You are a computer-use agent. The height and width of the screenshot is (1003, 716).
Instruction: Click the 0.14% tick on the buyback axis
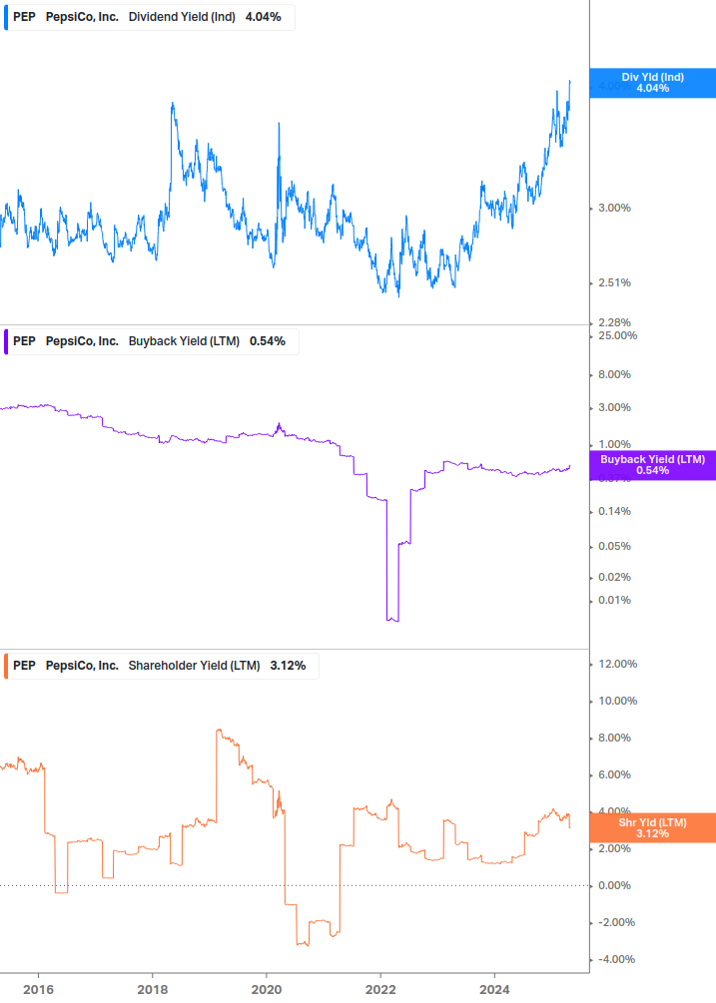[x=614, y=512]
